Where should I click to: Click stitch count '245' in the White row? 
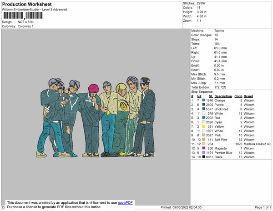tap(210, 113)
